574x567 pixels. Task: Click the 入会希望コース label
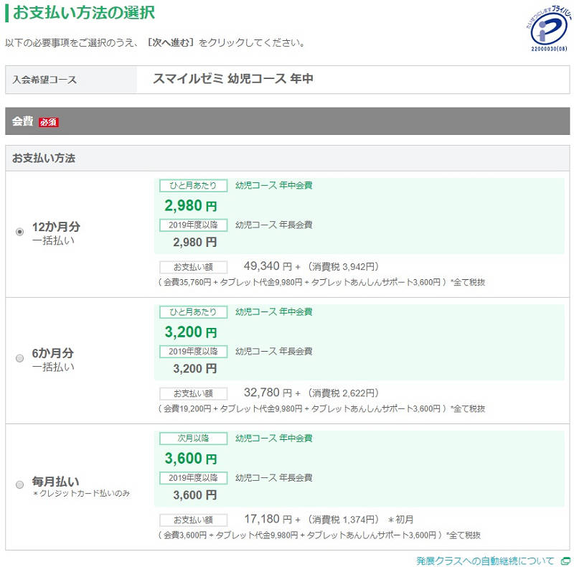click(x=44, y=80)
